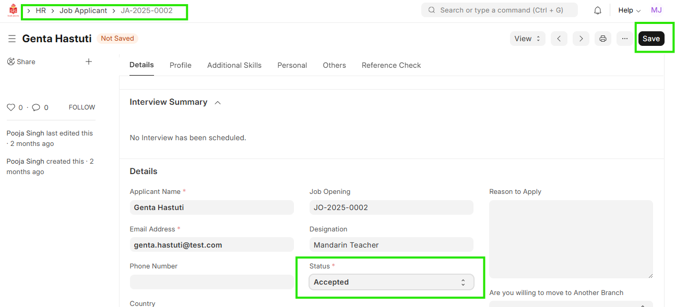Open the three-dot more options menu
The width and height of the screenshot is (675, 307).
pos(625,39)
